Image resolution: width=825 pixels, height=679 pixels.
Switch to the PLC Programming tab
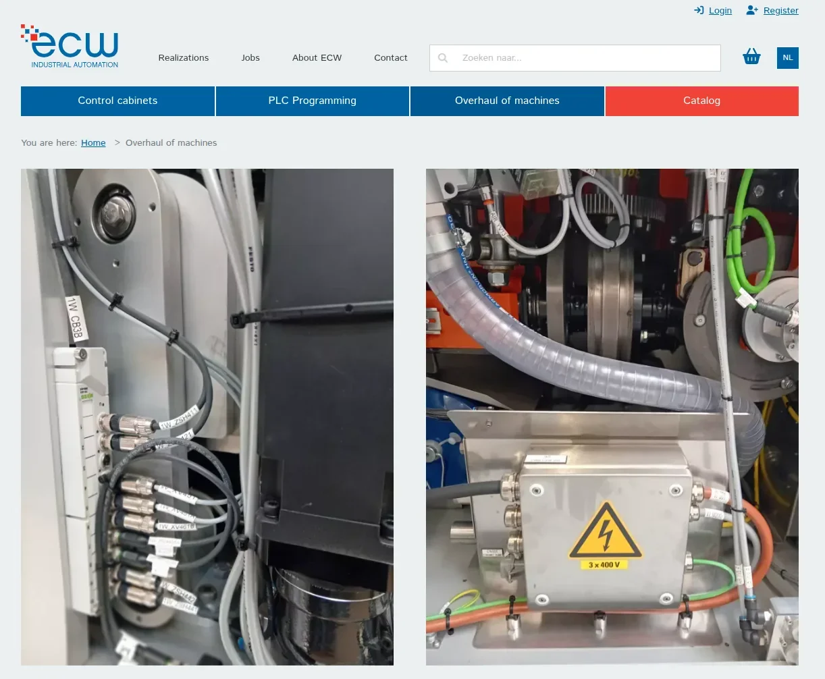click(312, 101)
